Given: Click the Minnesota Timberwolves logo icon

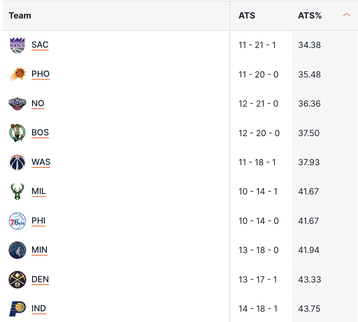Looking at the screenshot, I should (x=17, y=250).
